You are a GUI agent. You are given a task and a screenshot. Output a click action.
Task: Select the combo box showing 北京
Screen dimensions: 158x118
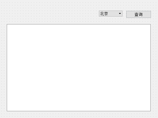[x=111, y=14]
